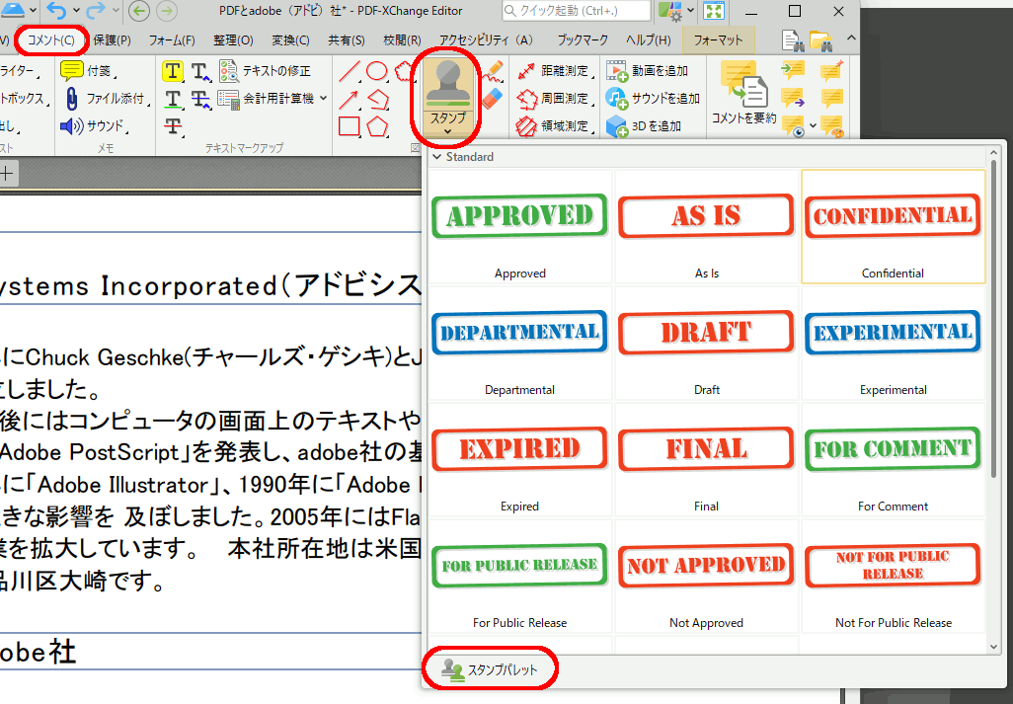Add audio with サウンドを追加

point(654,98)
